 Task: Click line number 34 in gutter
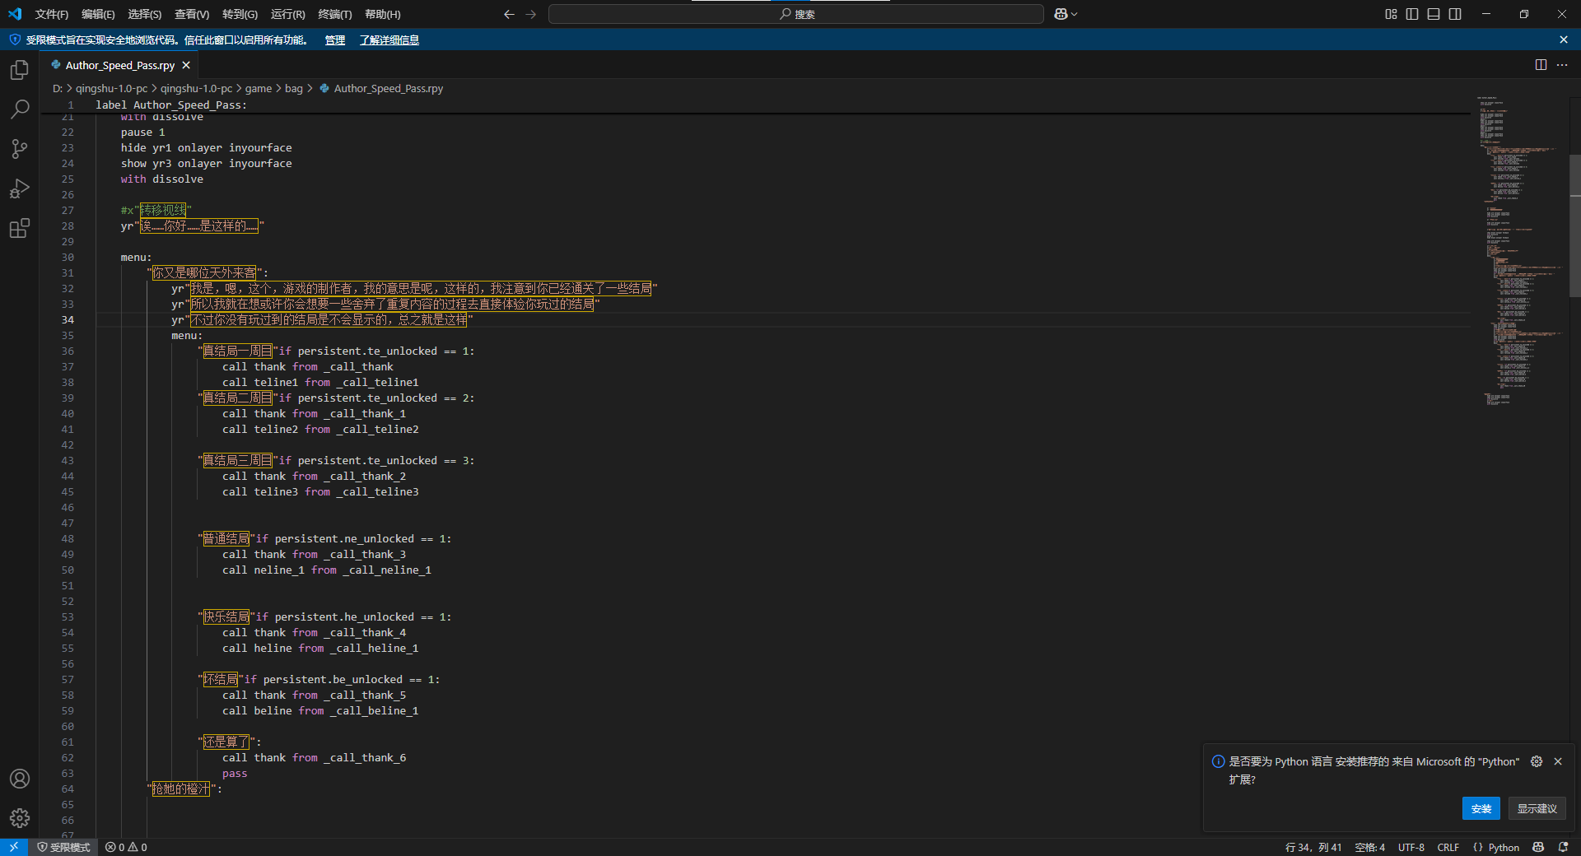pyautogui.click(x=68, y=319)
